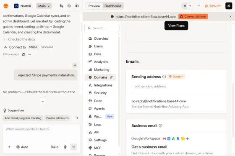Copy the message from 13 hours ago

pos(23,54)
